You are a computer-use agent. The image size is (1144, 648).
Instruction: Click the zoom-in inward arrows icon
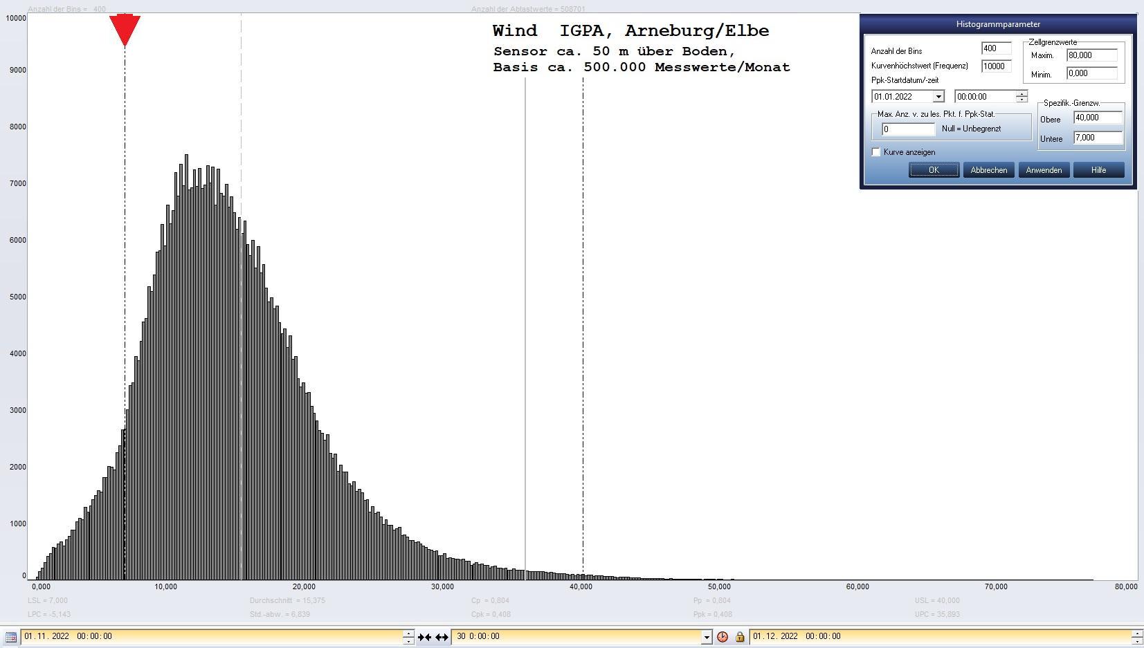(424, 637)
